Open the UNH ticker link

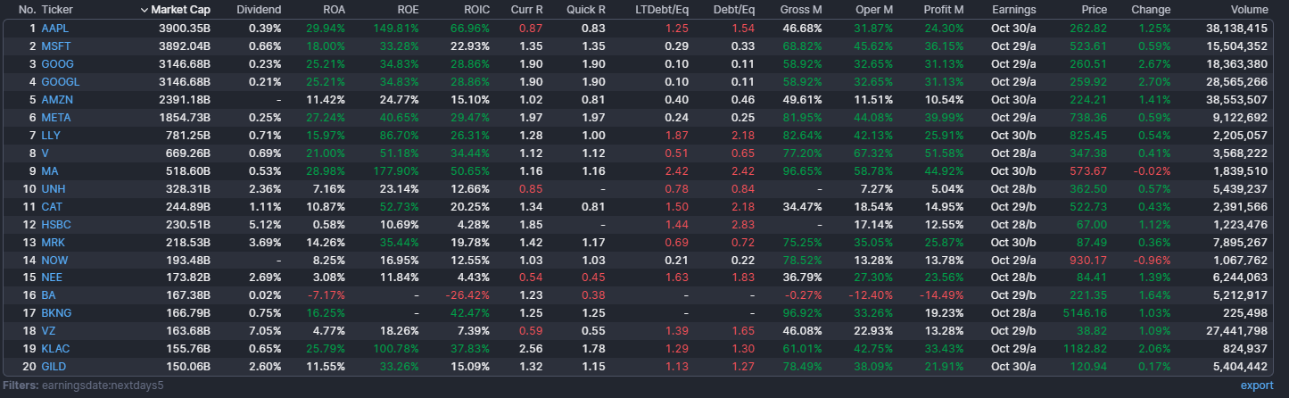point(53,188)
